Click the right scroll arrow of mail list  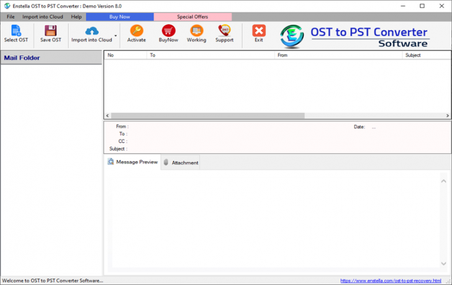pos(448,115)
